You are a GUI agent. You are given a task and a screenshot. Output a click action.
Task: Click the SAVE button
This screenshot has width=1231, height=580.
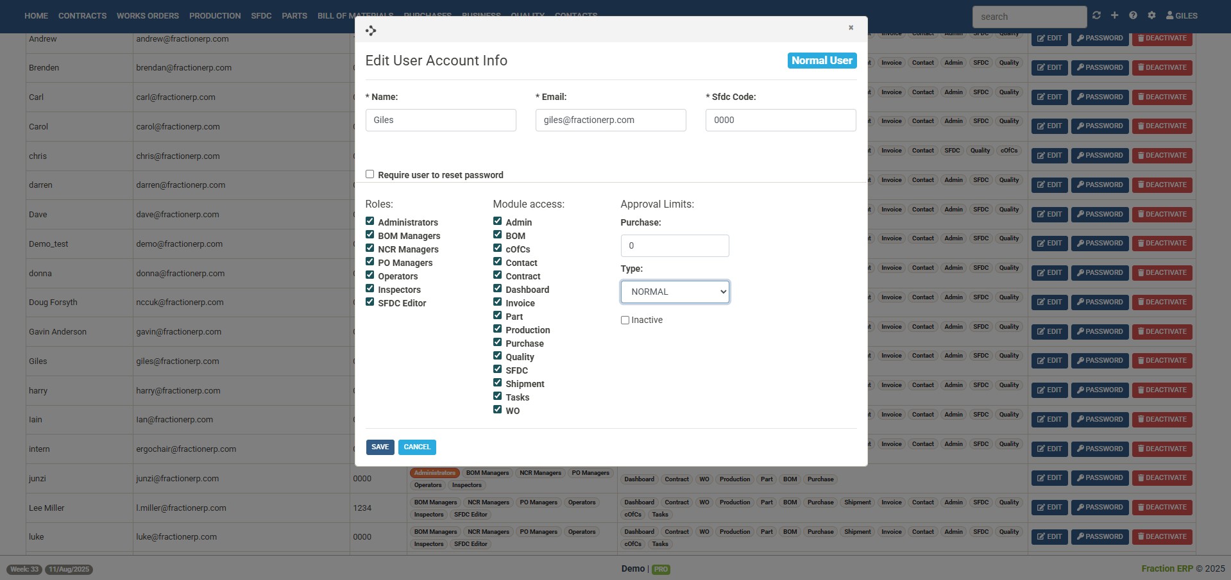[380, 447]
